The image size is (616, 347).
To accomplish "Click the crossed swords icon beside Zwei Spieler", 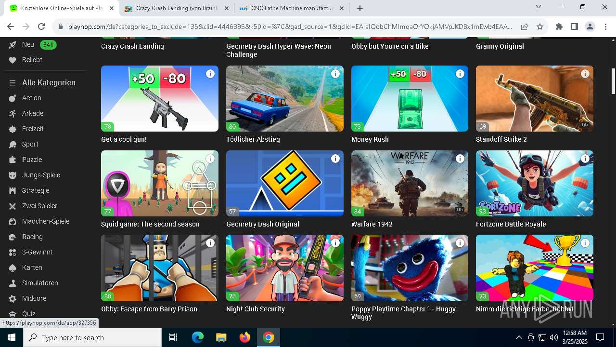I will click(x=13, y=206).
